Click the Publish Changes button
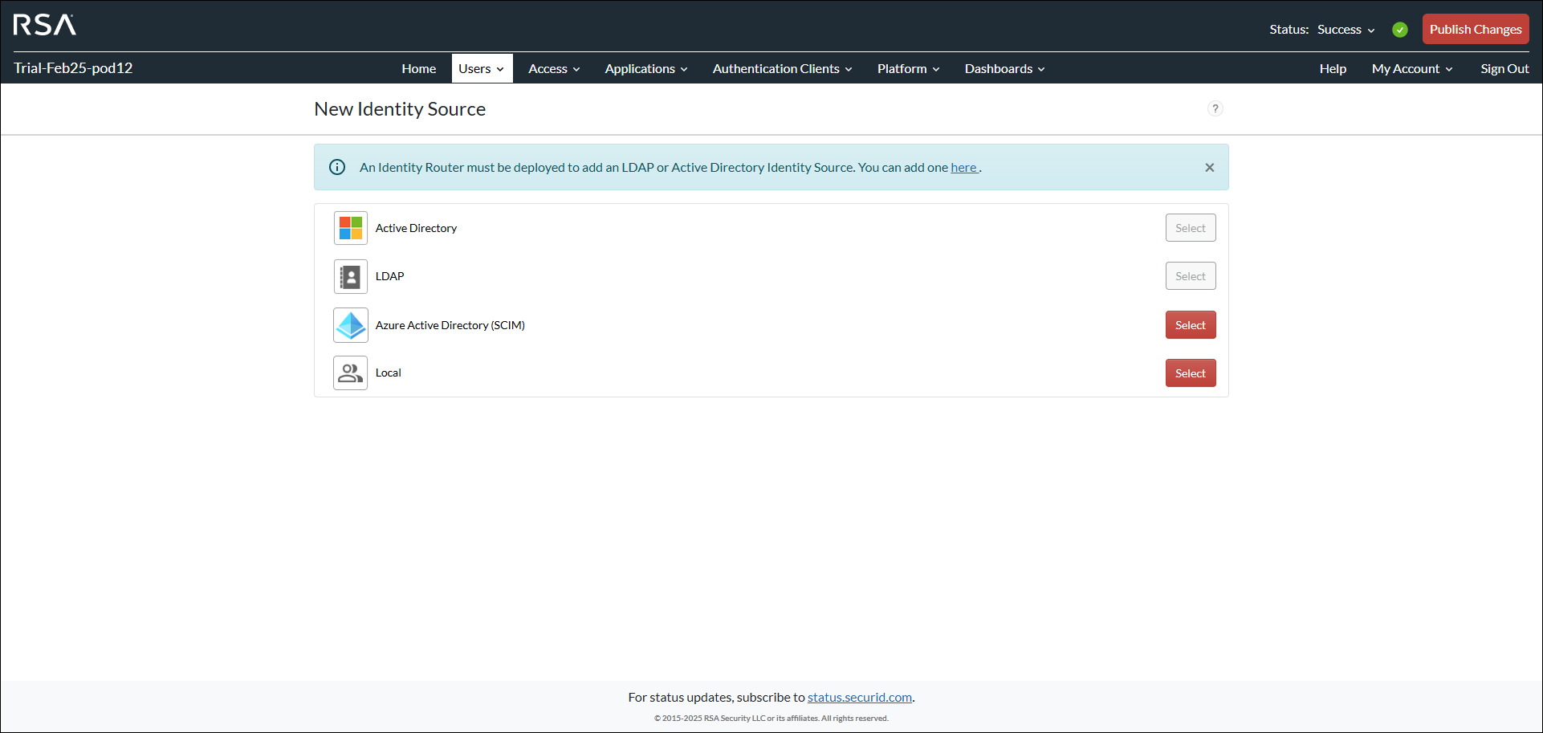 point(1475,29)
